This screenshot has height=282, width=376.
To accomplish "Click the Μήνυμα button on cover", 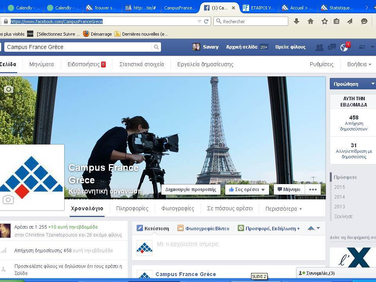I will pos(289,190).
